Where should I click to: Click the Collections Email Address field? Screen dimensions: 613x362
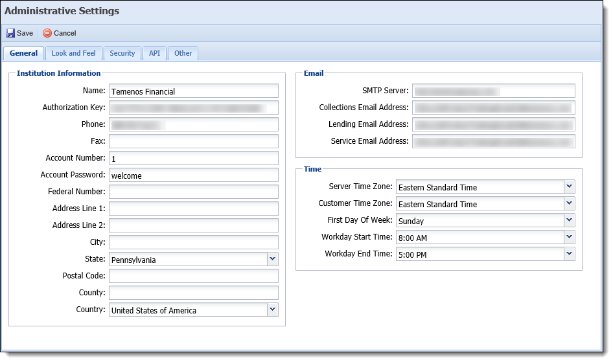[493, 107]
